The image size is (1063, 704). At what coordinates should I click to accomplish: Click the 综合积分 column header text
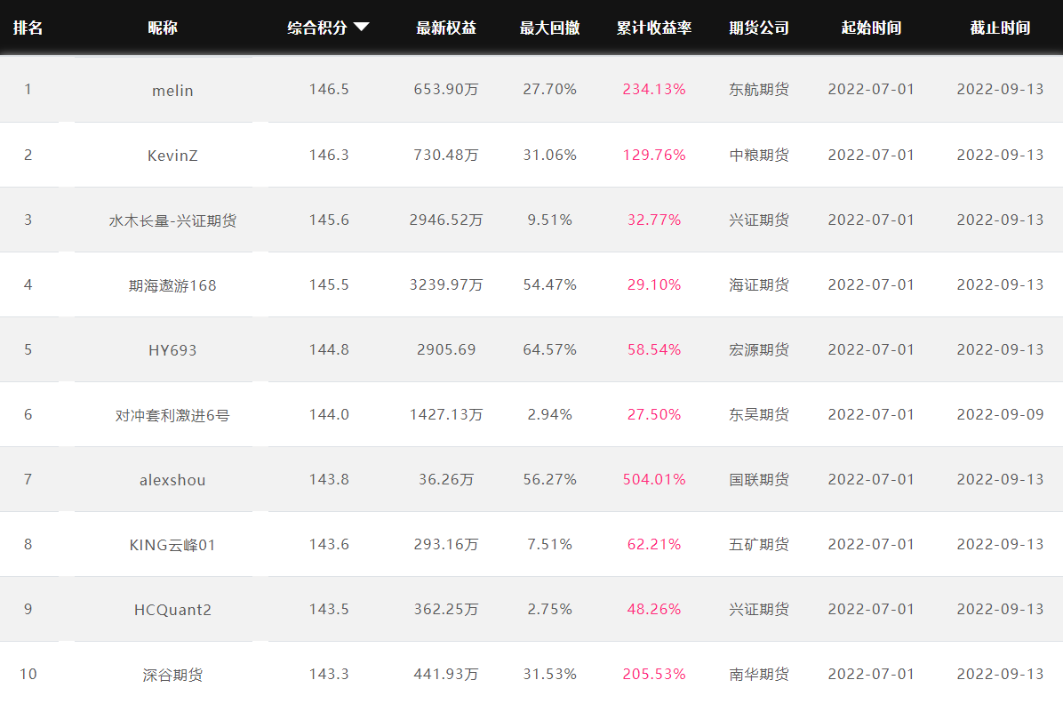317,28
